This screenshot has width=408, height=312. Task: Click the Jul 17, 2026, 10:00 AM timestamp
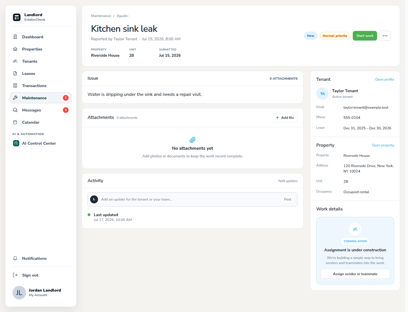tap(113, 220)
